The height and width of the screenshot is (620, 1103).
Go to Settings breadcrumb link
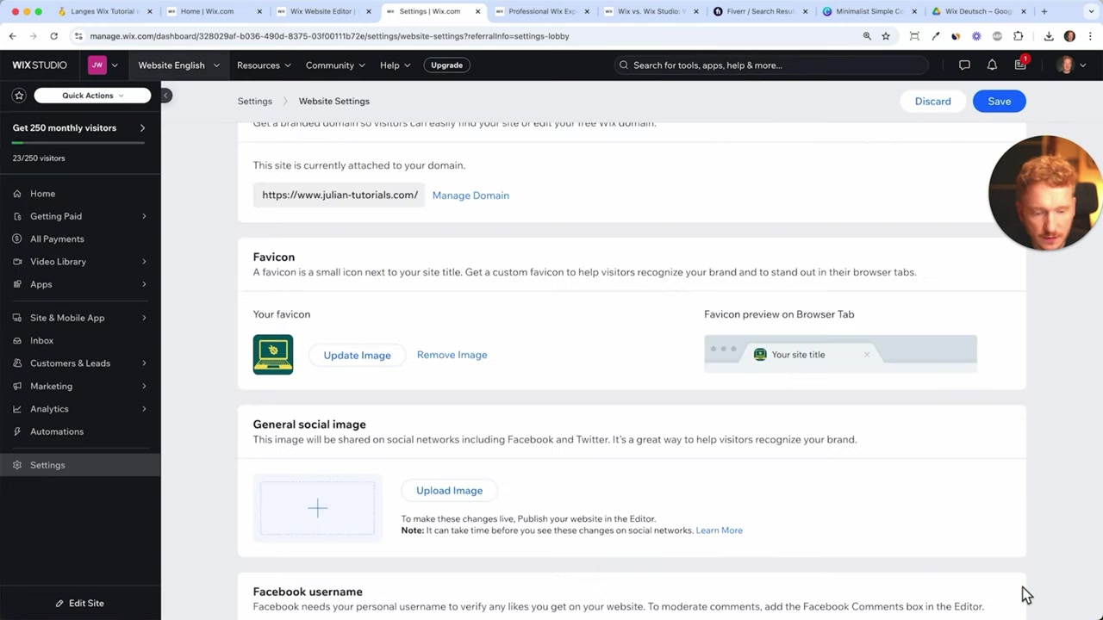[x=254, y=102]
